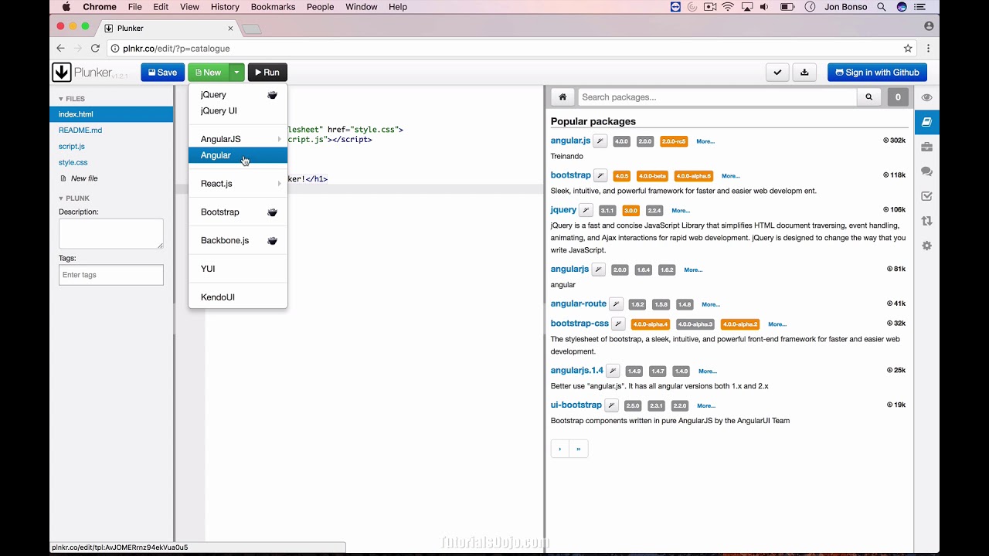Go to last page of packages
989x556 pixels.
click(579, 449)
